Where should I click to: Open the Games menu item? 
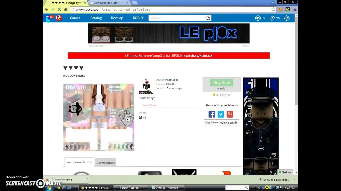click(75, 18)
